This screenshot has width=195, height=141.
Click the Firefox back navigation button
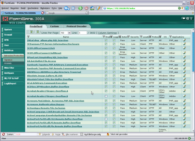click(67, 8)
